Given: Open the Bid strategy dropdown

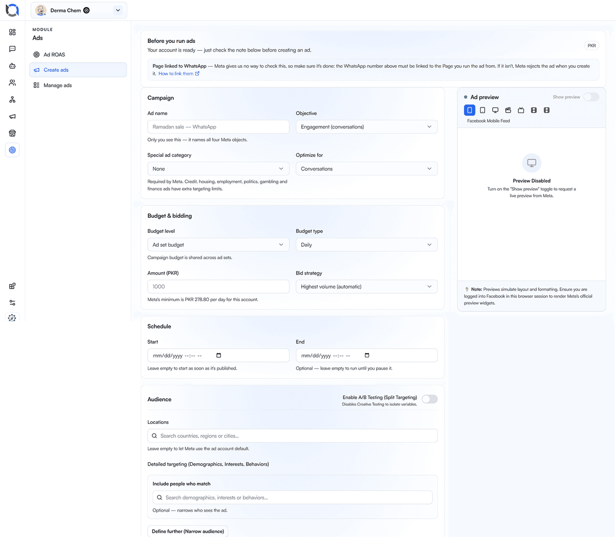Looking at the screenshot, I should coord(366,287).
